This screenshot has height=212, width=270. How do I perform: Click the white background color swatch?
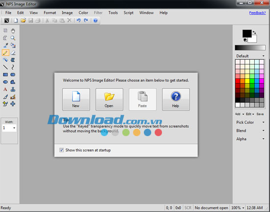pyautogui.click(x=254, y=40)
